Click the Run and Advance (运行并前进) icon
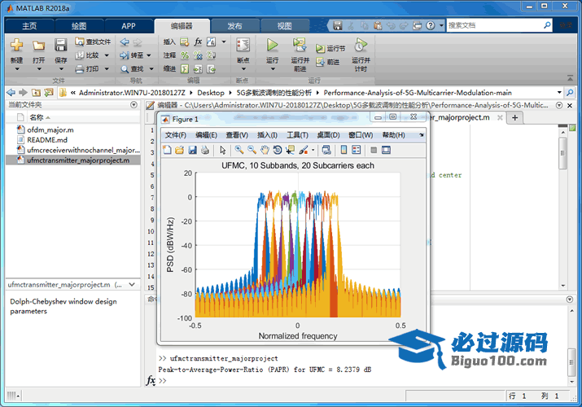This screenshot has height=407, width=582. [300, 45]
